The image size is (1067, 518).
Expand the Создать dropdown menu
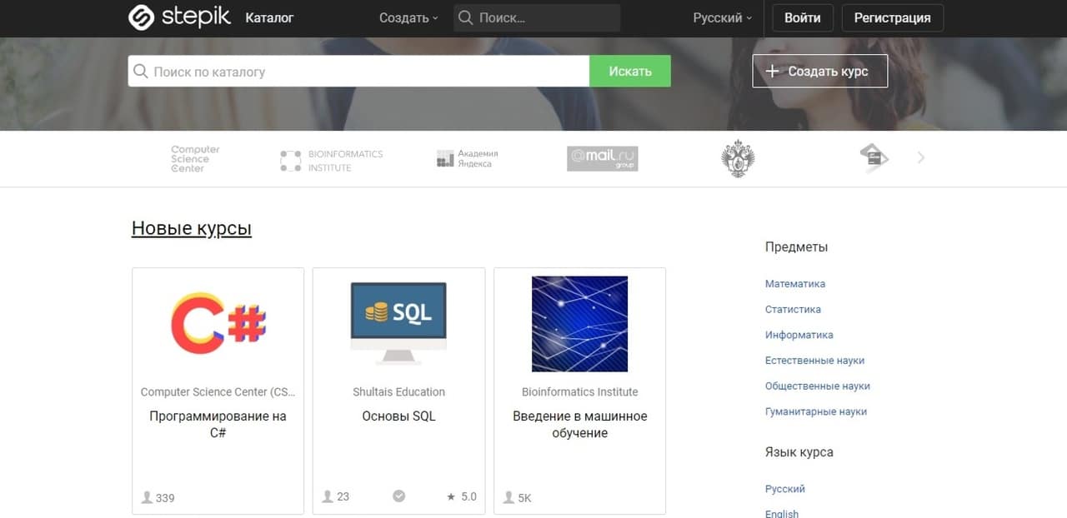[408, 17]
